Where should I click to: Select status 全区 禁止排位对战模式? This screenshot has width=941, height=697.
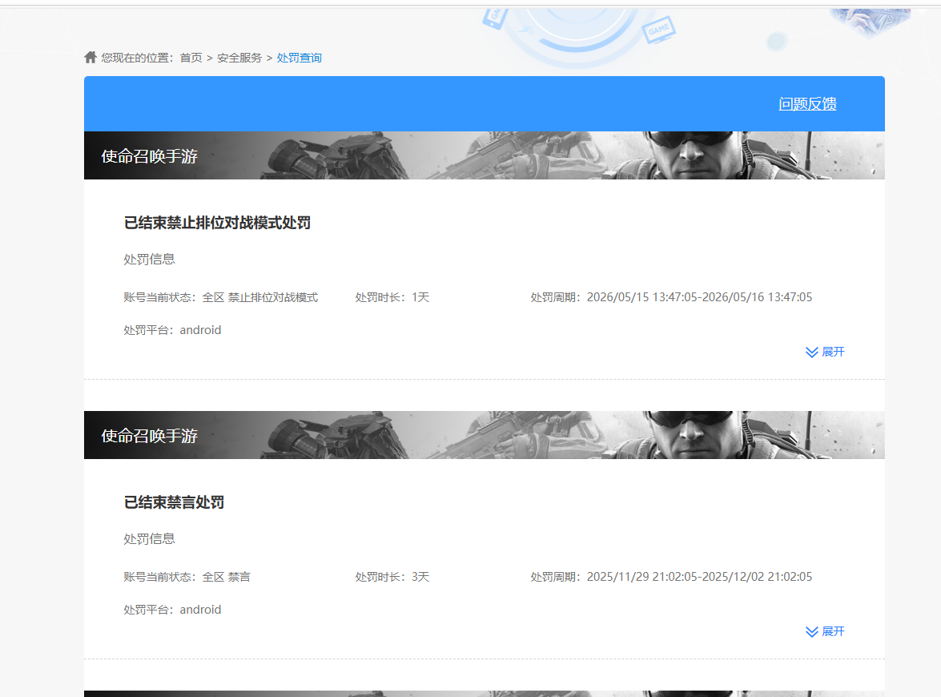click(260, 297)
